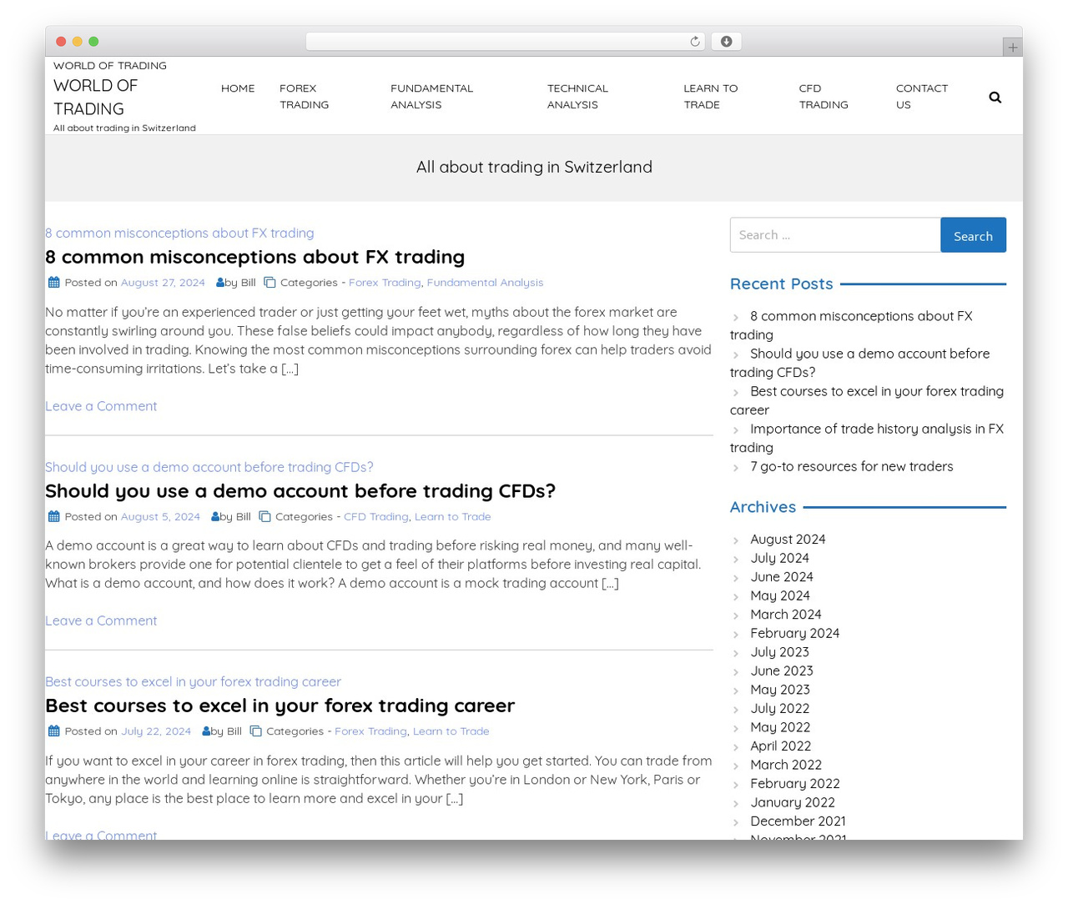Open heading 'Should you use a demo account'
Image resolution: width=1068 pixels, height=904 pixels.
point(300,491)
